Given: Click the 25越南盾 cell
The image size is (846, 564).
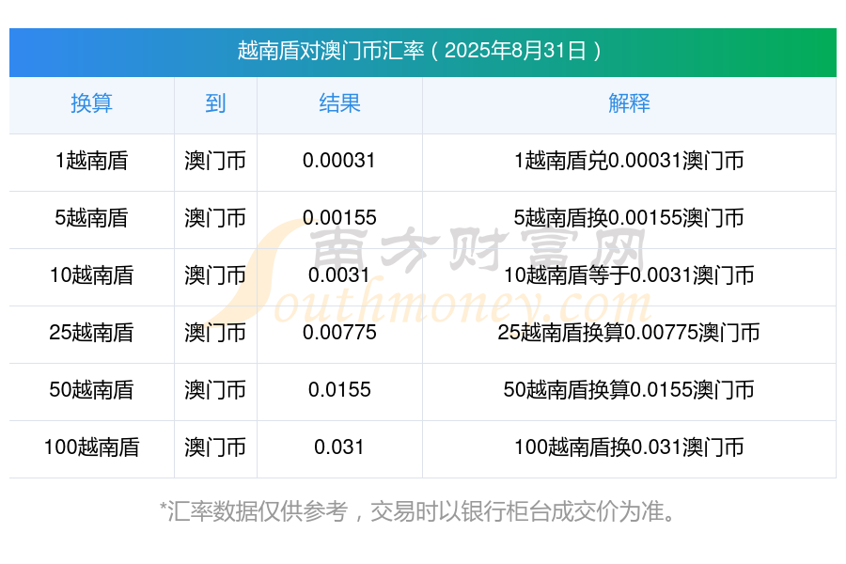Looking at the screenshot, I should [x=92, y=333].
